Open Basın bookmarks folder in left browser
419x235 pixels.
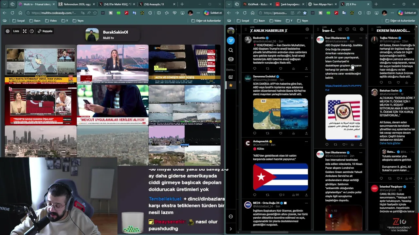pyautogui.click(x=35, y=21)
